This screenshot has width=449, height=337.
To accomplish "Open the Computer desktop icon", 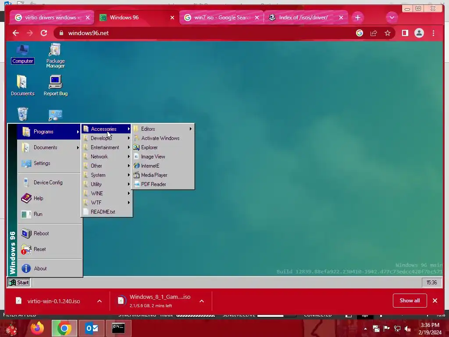I will point(23,54).
